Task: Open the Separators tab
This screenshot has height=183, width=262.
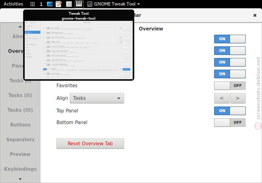Action: (20, 139)
